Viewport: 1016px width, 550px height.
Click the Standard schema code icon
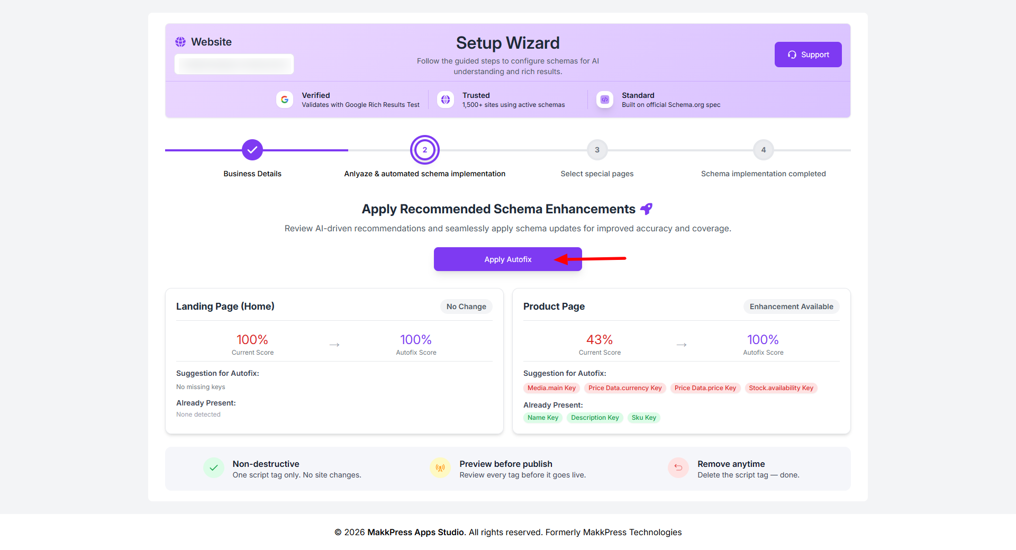(x=604, y=100)
